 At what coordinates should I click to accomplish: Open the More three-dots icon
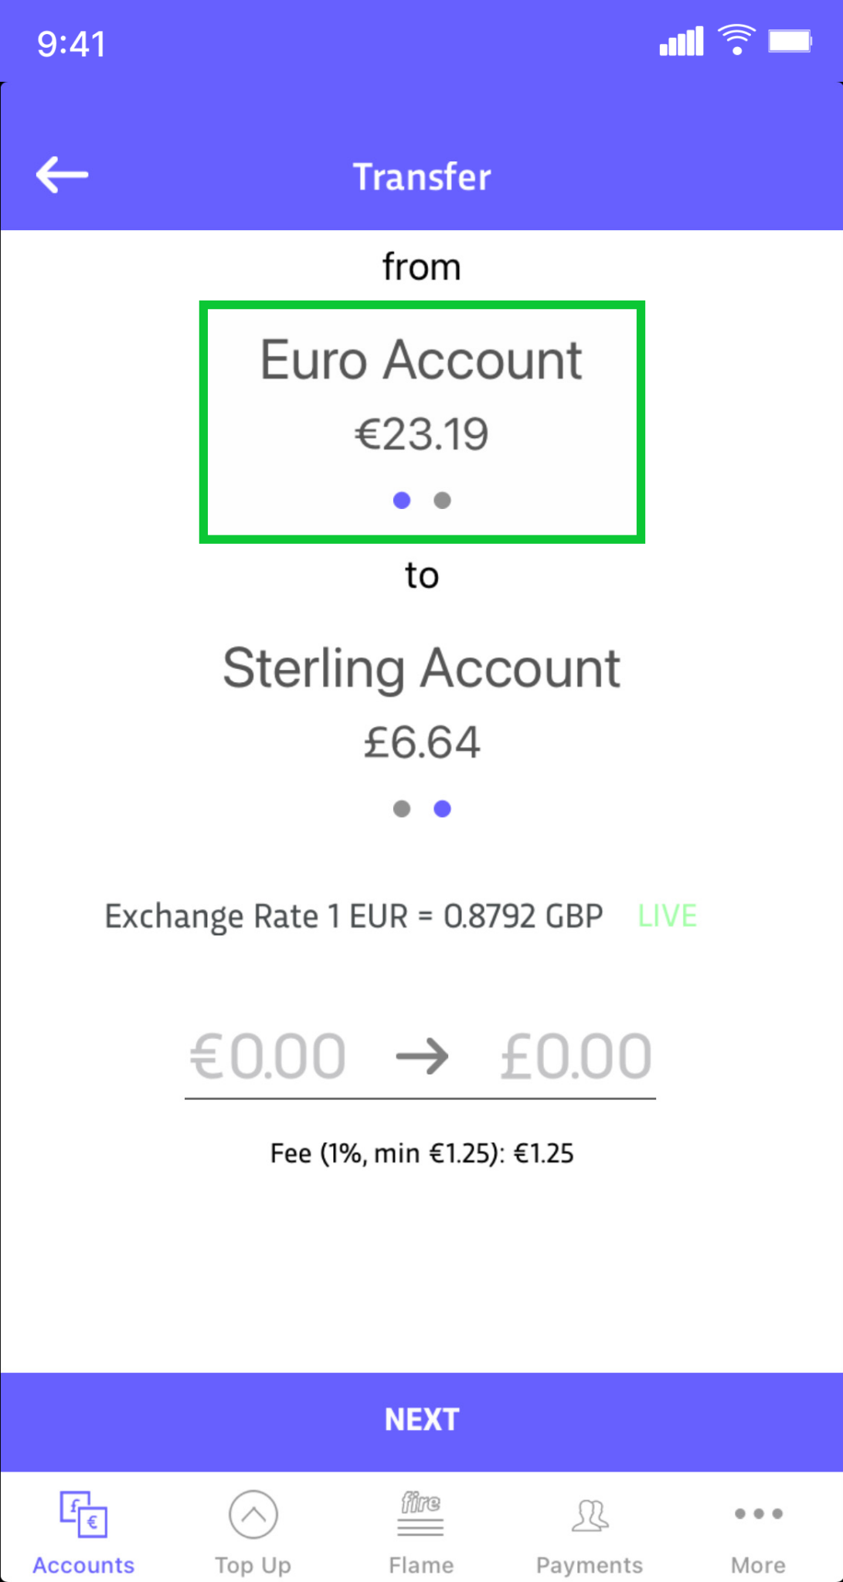[758, 1513]
